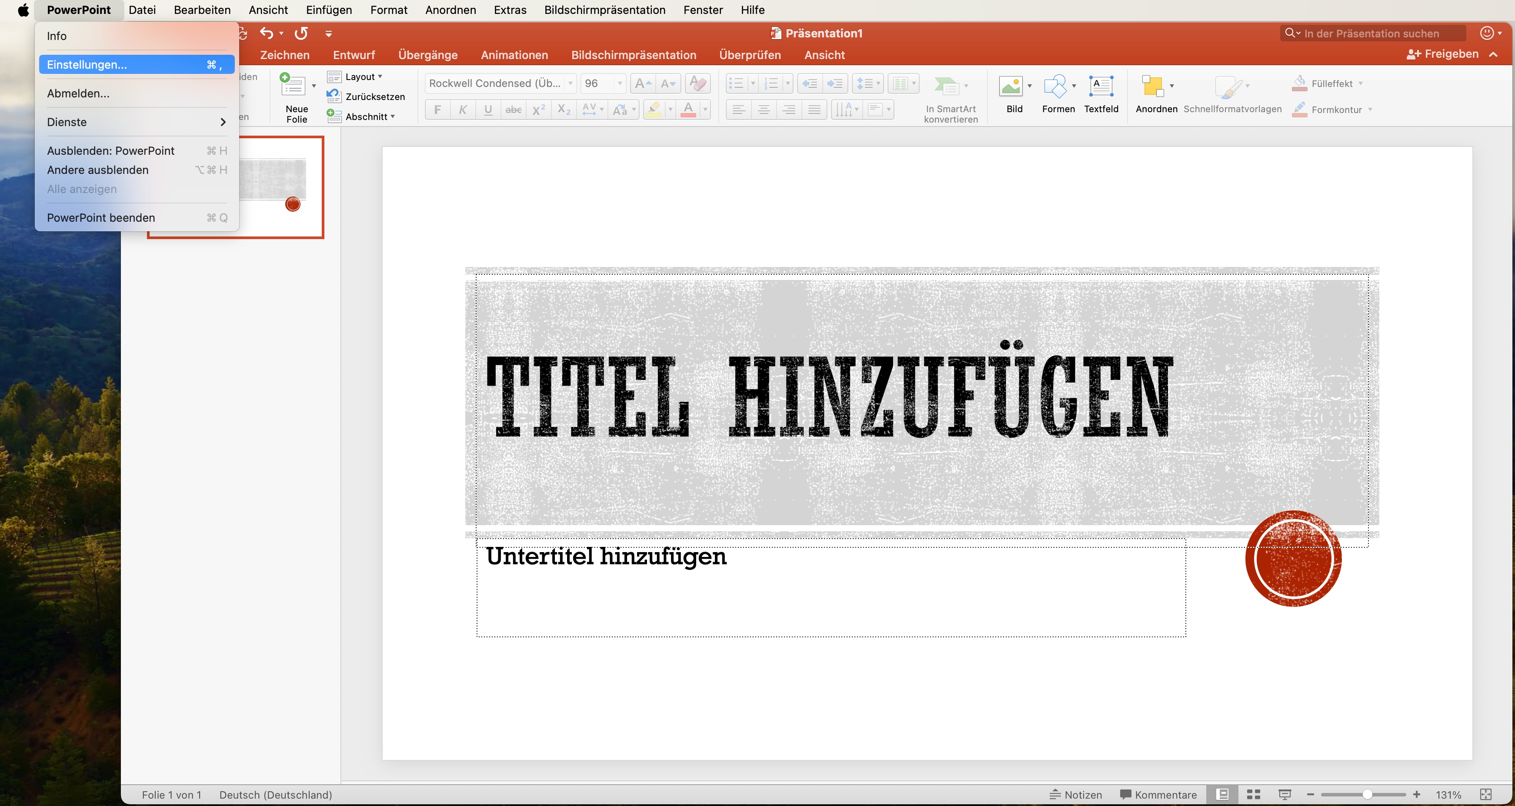1515x806 pixels.
Task: Open Einstellungen from the PowerPoint menu
Action: [x=137, y=65]
